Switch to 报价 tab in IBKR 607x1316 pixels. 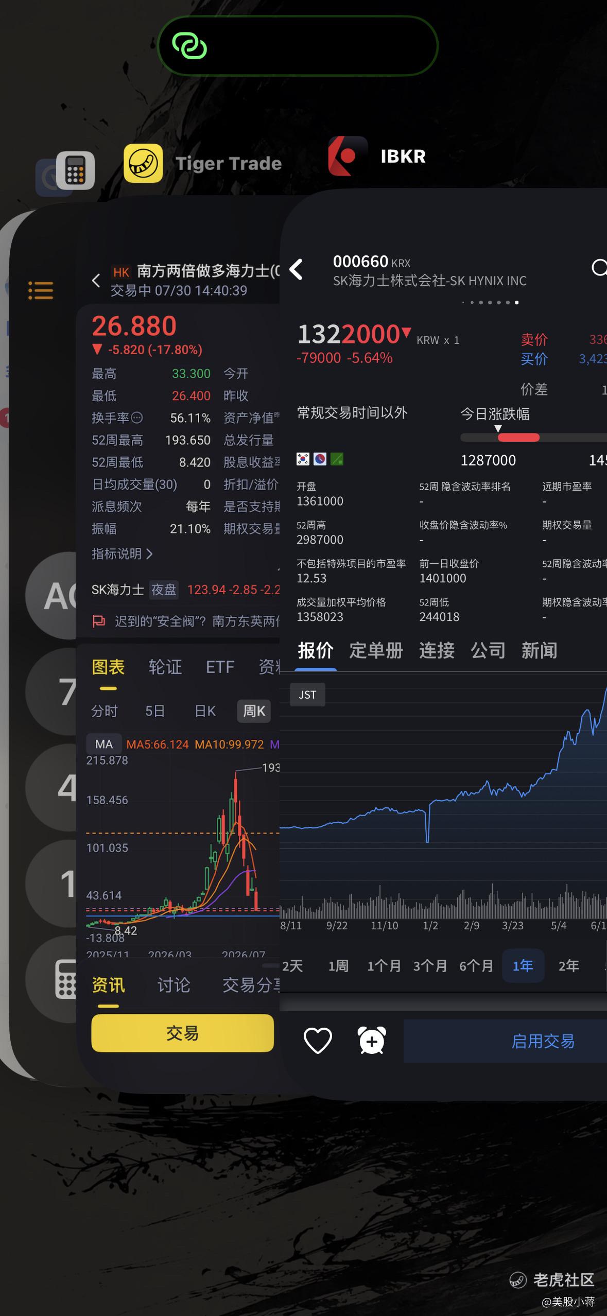click(x=316, y=650)
